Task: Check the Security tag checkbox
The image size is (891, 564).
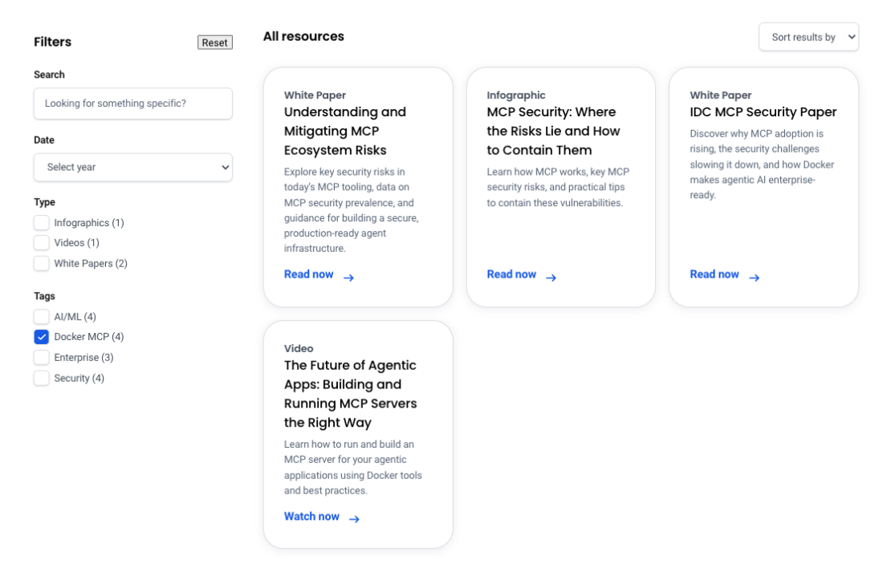Action: pyautogui.click(x=42, y=378)
